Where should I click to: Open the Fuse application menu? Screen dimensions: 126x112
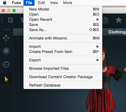pos(16,3)
